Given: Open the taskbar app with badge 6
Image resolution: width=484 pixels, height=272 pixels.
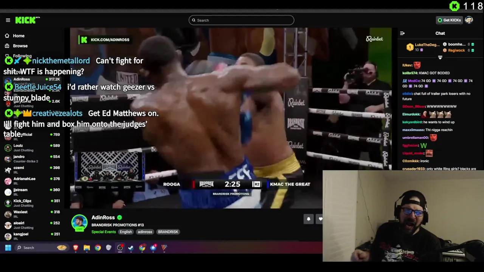Looking at the screenshot, I should tap(153, 248).
